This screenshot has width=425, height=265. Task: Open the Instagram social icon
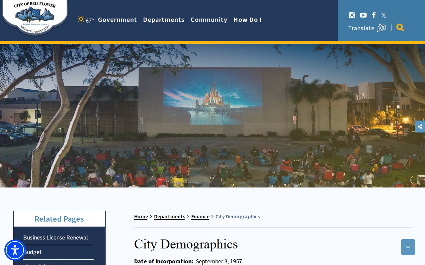click(x=352, y=15)
